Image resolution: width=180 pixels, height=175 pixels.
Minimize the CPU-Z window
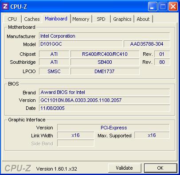tap(153, 7)
